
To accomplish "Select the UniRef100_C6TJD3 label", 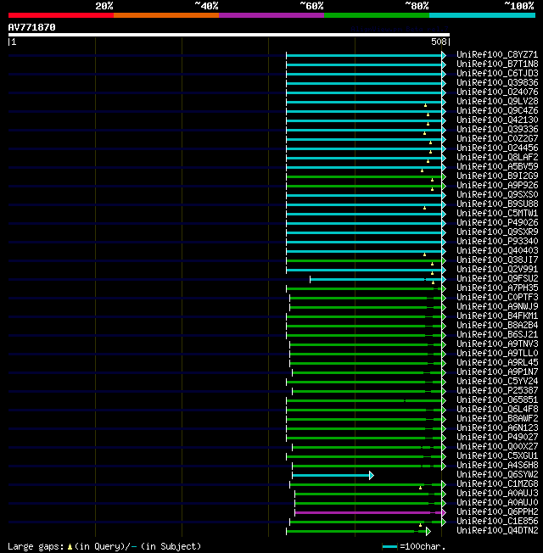I will point(497,73).
